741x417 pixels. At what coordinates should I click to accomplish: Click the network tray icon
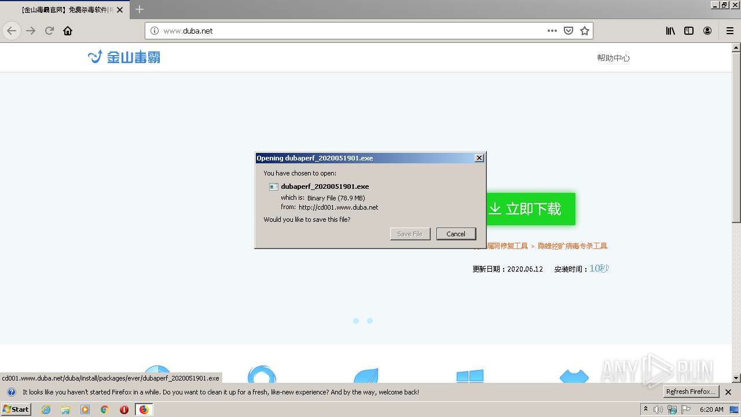[672, 409]
